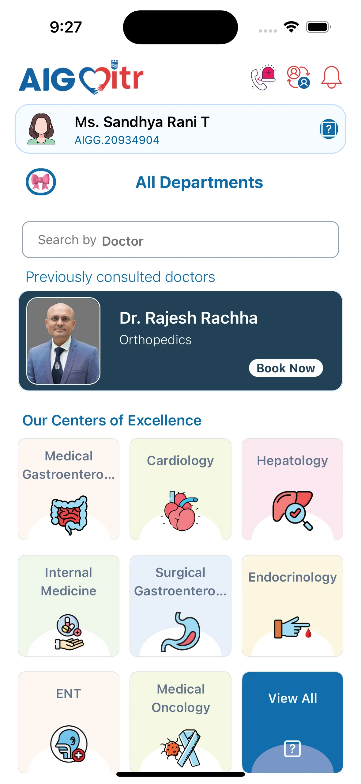
Task: Tap patient ID AIGG.20934904
Action: (x=117, y=140)
